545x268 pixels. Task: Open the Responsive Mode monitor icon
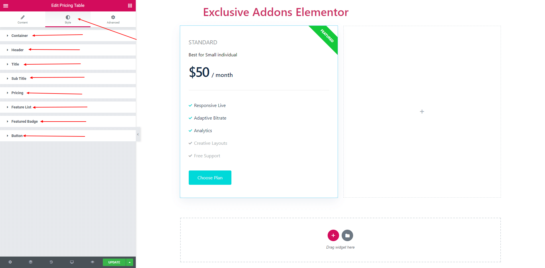tap(72, 262)
